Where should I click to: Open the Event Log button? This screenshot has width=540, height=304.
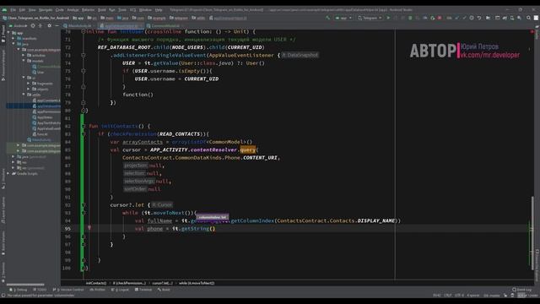pyautogui.click(x=522, y=290)
